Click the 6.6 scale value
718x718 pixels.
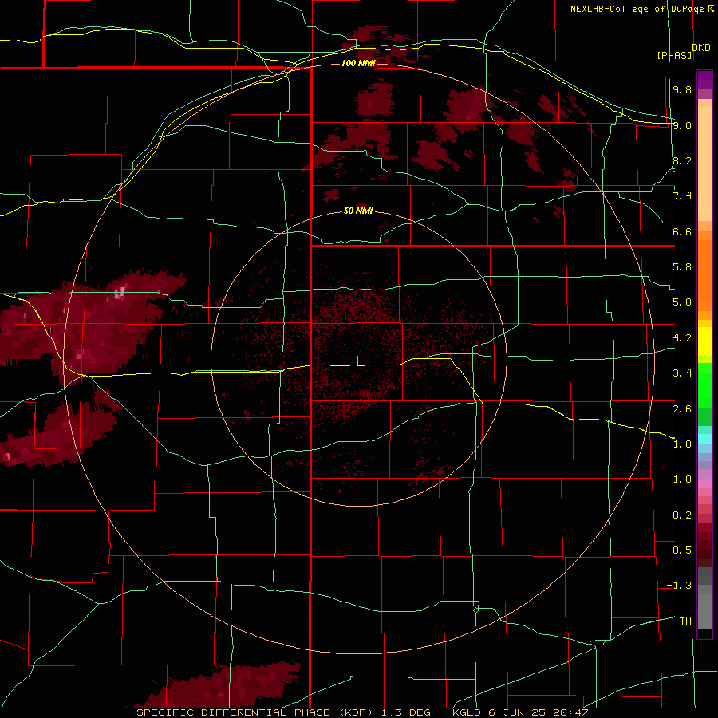tap(682, 231)
